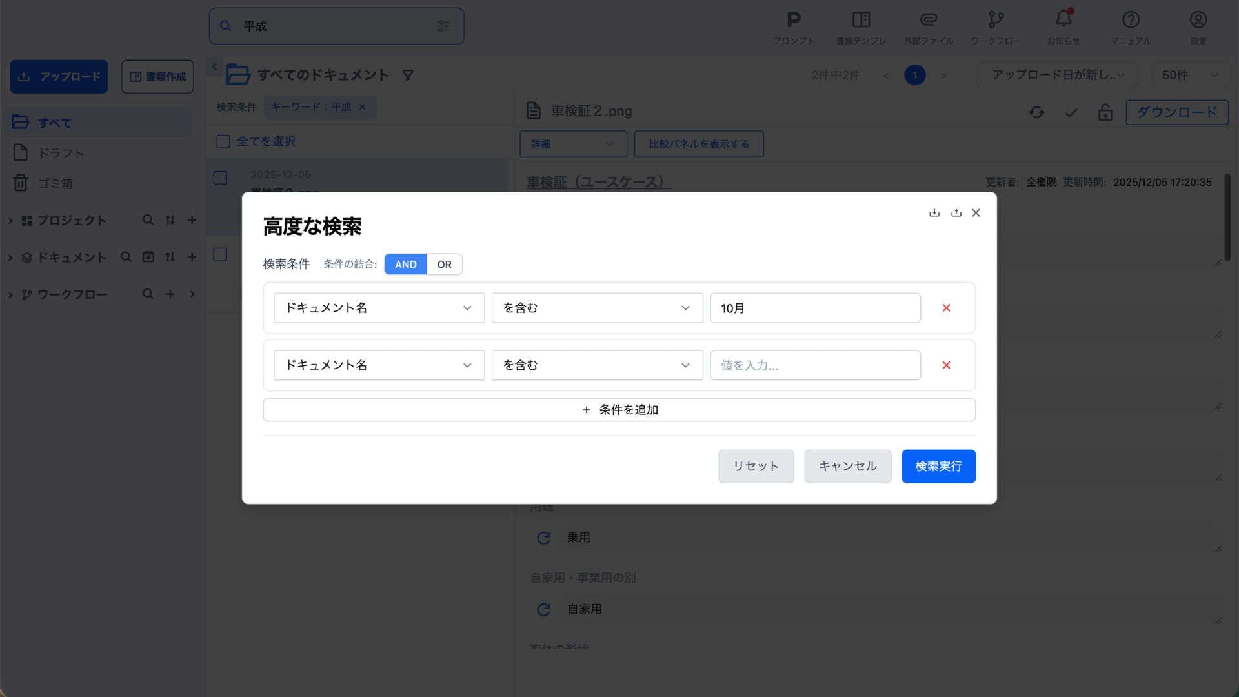Image resolution: width=1239 pixels, height=697 pixels.
Task: Click the search filter settings icon
Action: [x=443, y=26]
